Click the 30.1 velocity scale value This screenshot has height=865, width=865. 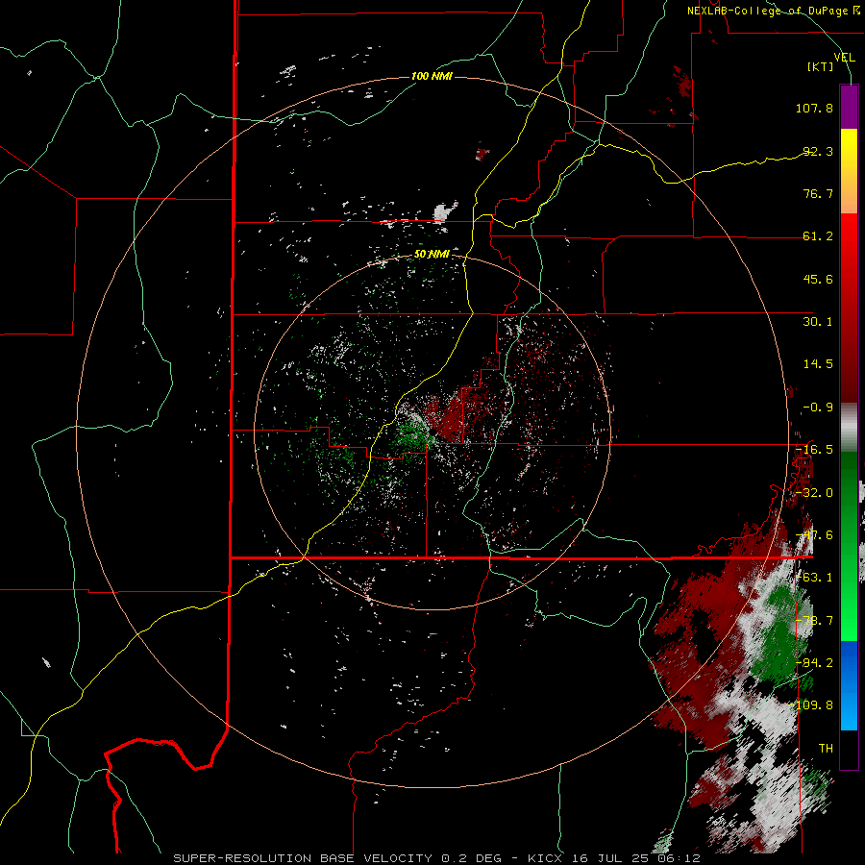(x=818, y=322)
